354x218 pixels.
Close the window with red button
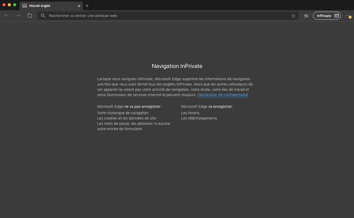pyautogui.click(x=4, y=5)
